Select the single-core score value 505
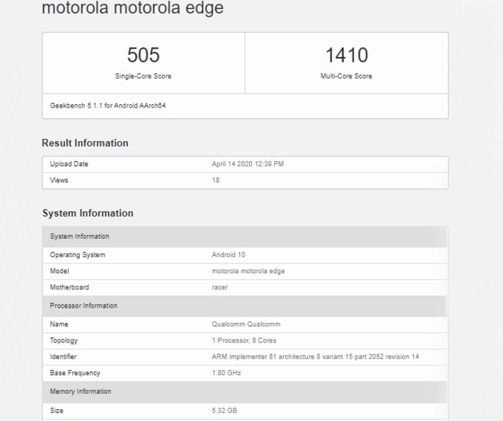Image resolution: width=503 pixels, height=421 pixels. [x=143, y=55]
